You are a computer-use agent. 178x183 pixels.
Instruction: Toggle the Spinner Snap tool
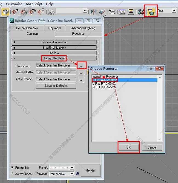pyautogui.click(x=41, y=11)
